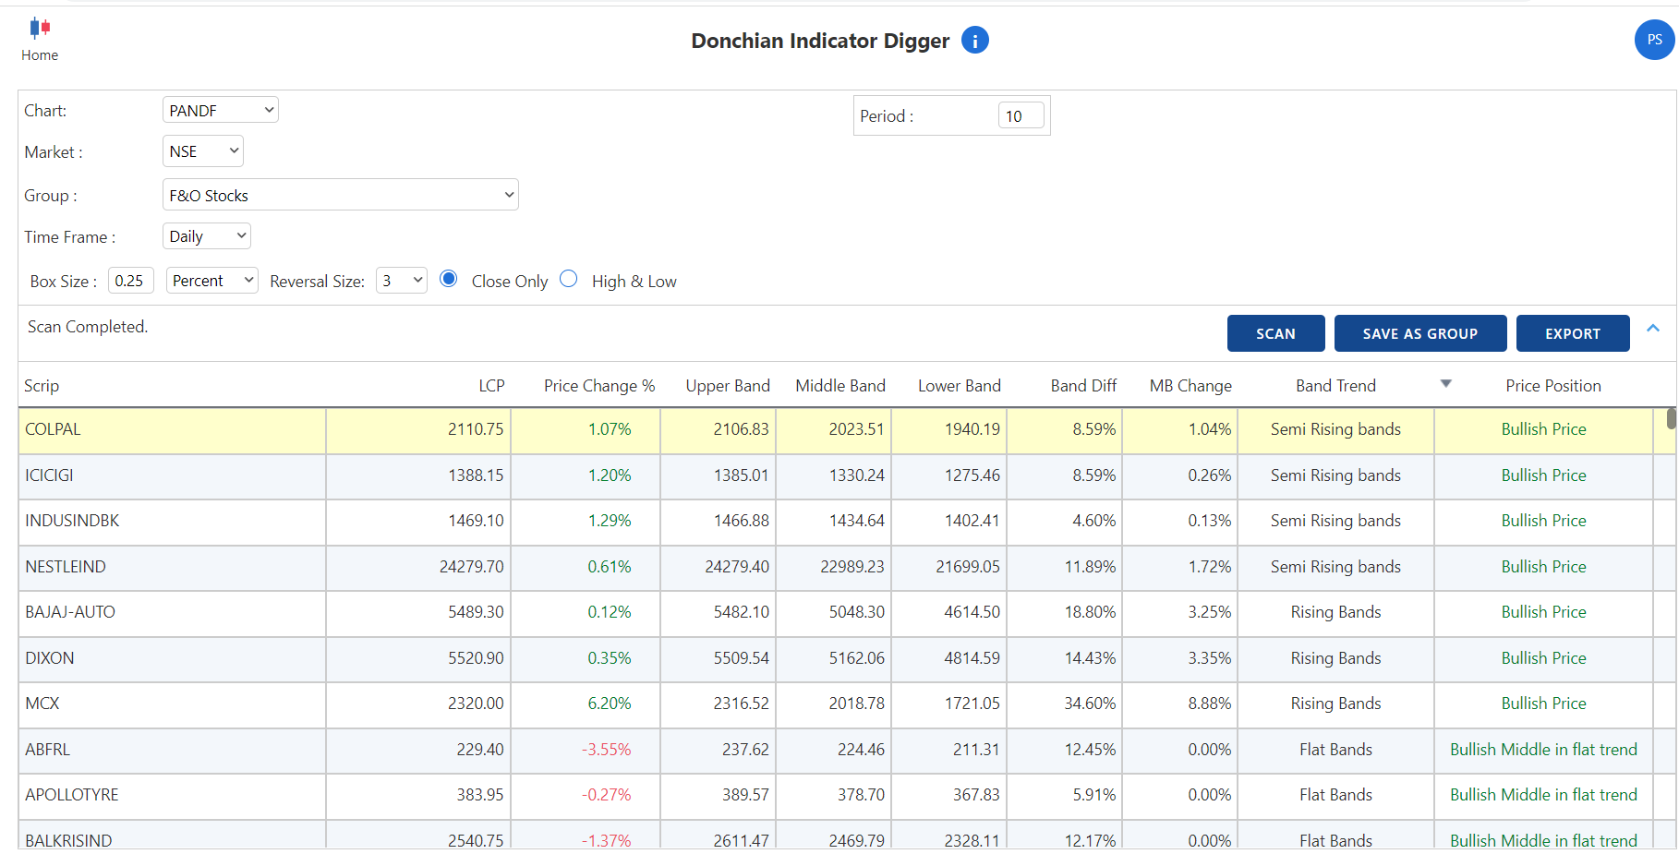Sort by Price Change % column header
This screenshot has height=854, width=1679.
pyautogui.click(x=599, y=386)
